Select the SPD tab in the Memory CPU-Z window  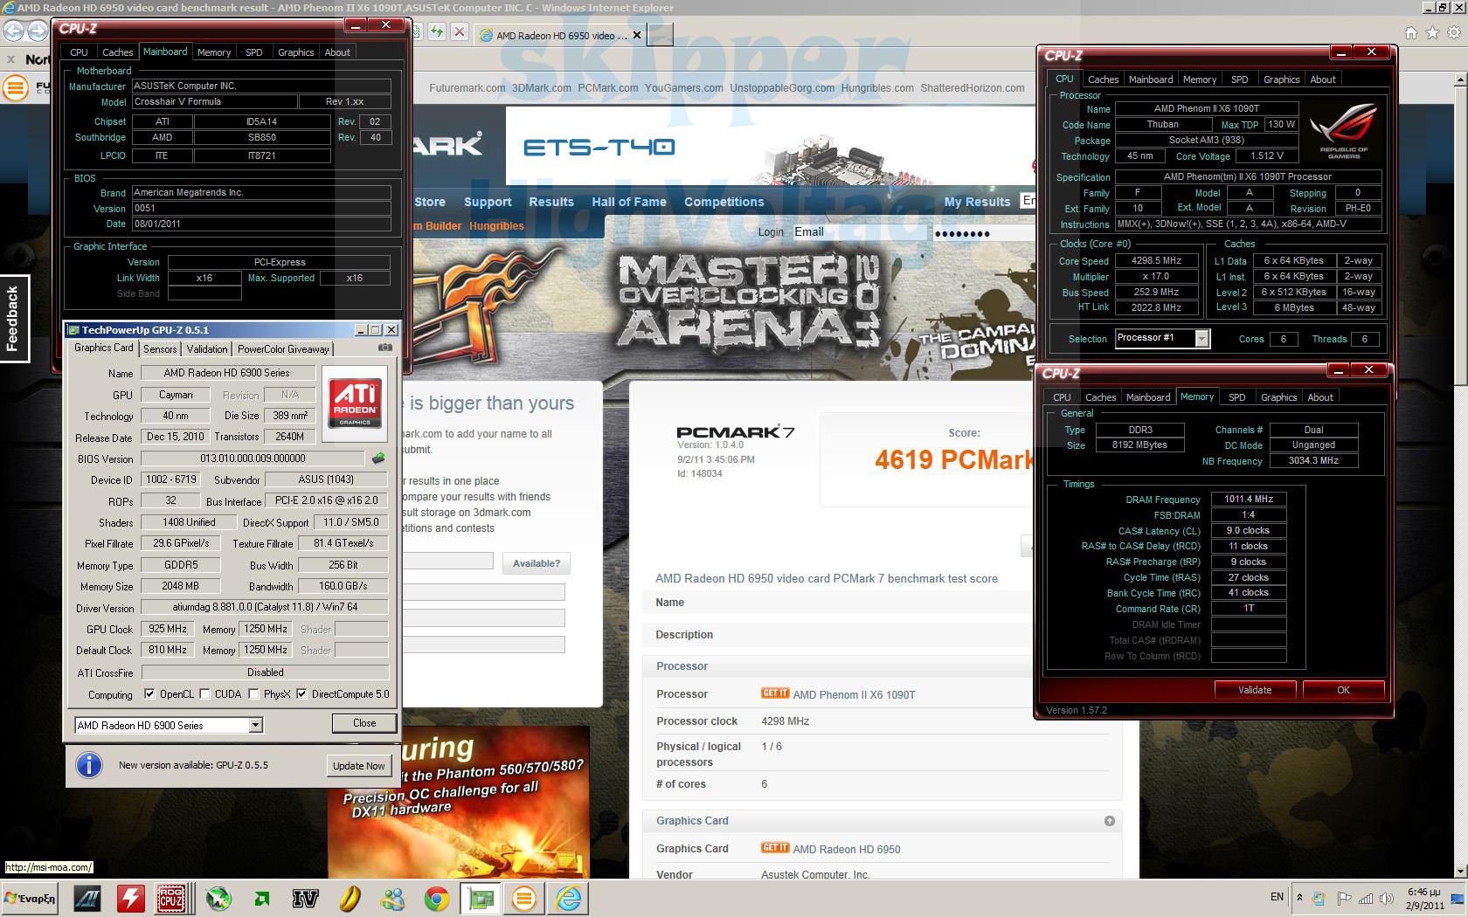(1236, 397)
